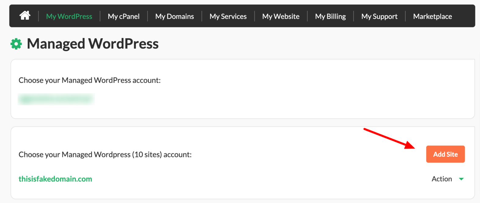This screenshot has height=203, width=480.
Task: Open the My Services menu
Action: pos(228,16)
